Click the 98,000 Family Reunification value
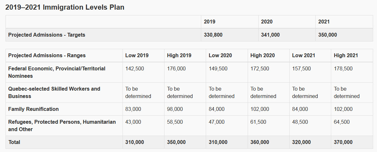Screen dimensions: 377x152 [x=175, y=109]
